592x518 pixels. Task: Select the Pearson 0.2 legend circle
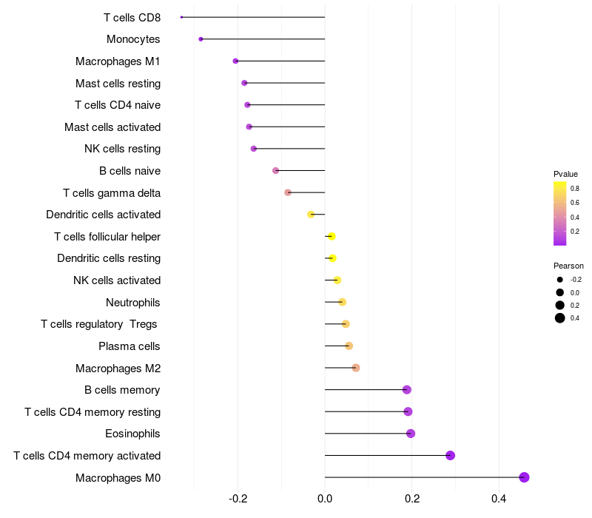(x=560, y=305)
